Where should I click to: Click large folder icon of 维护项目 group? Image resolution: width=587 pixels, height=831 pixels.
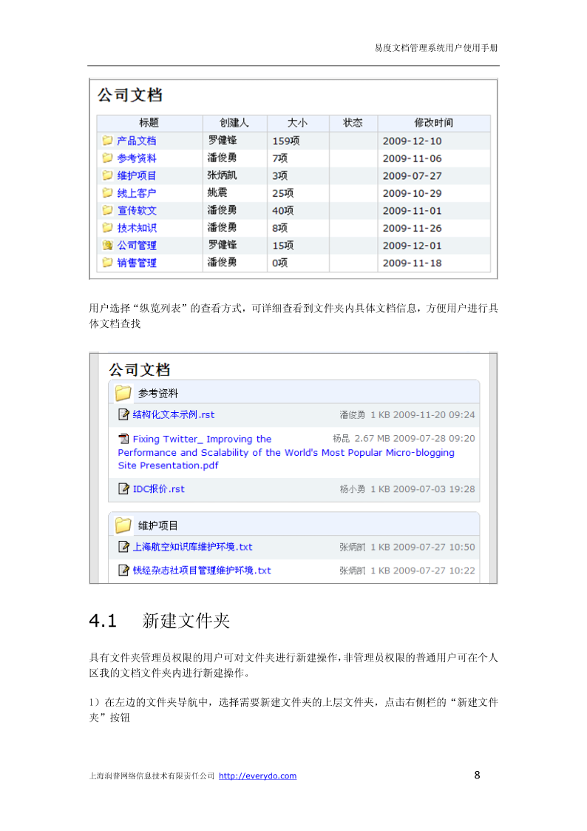click(123, 525)
